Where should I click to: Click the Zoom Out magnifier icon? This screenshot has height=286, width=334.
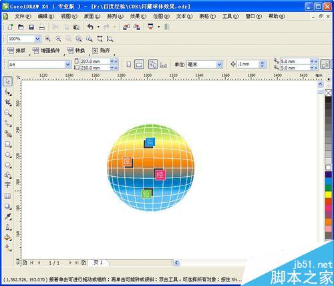tap(58, 39)
